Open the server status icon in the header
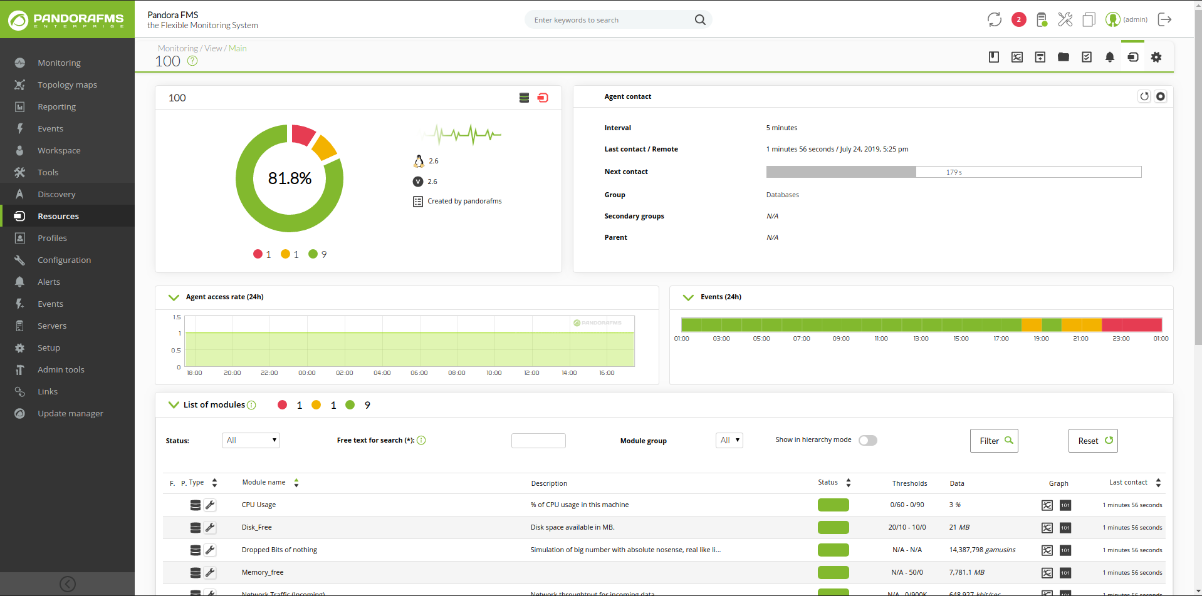Image resolution: width=1202 pixels, height=596 pixels. pos(1042,19)
